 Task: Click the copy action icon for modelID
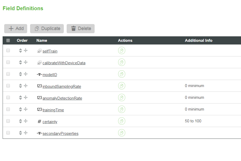[x=122, y=74]
